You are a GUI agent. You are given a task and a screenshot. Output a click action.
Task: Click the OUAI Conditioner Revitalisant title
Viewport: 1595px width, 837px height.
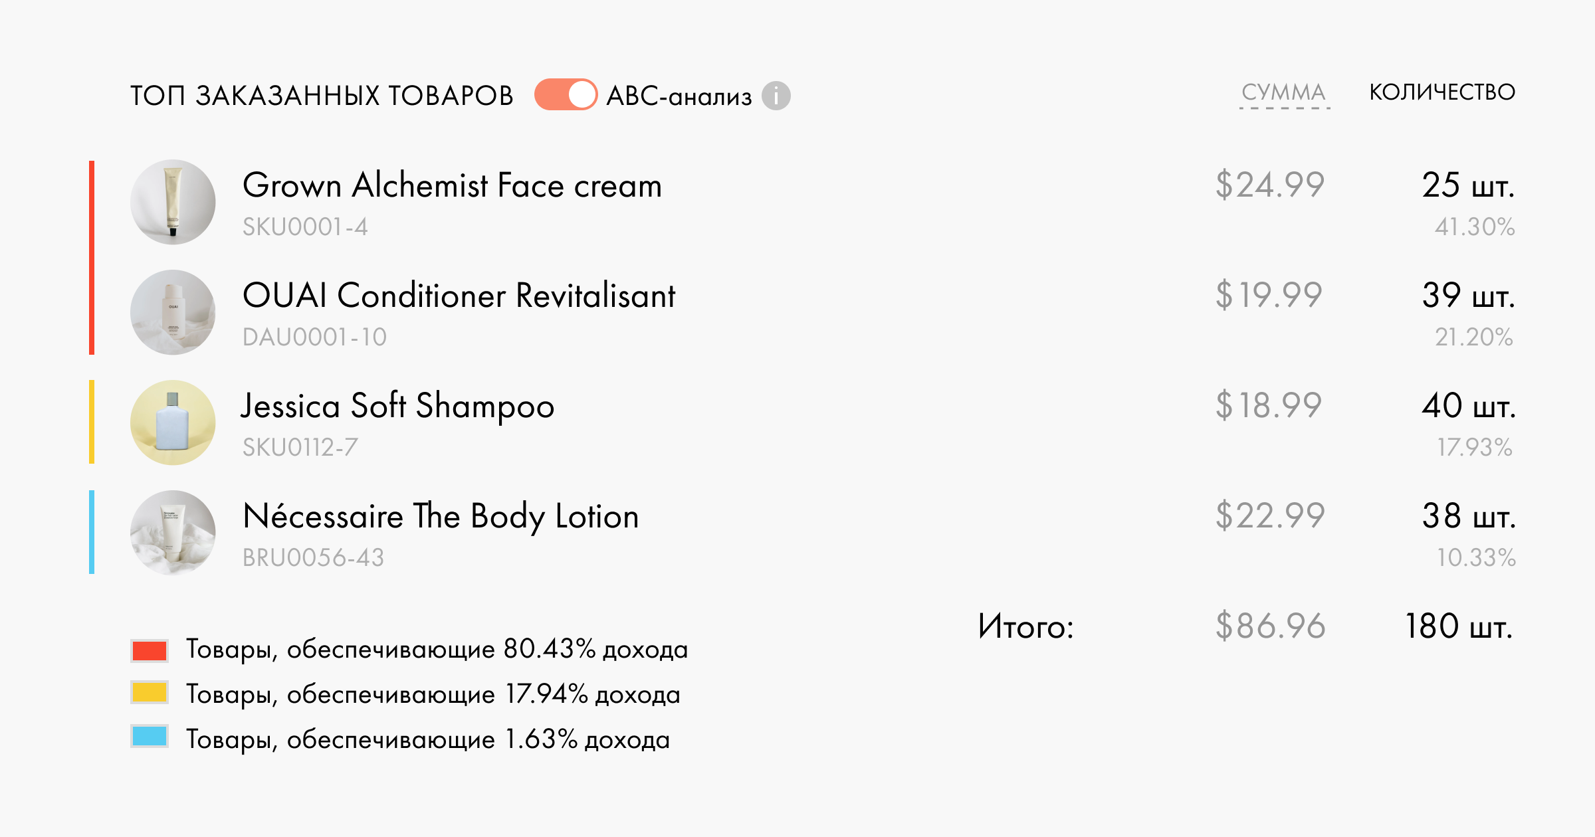pos(459,296)
